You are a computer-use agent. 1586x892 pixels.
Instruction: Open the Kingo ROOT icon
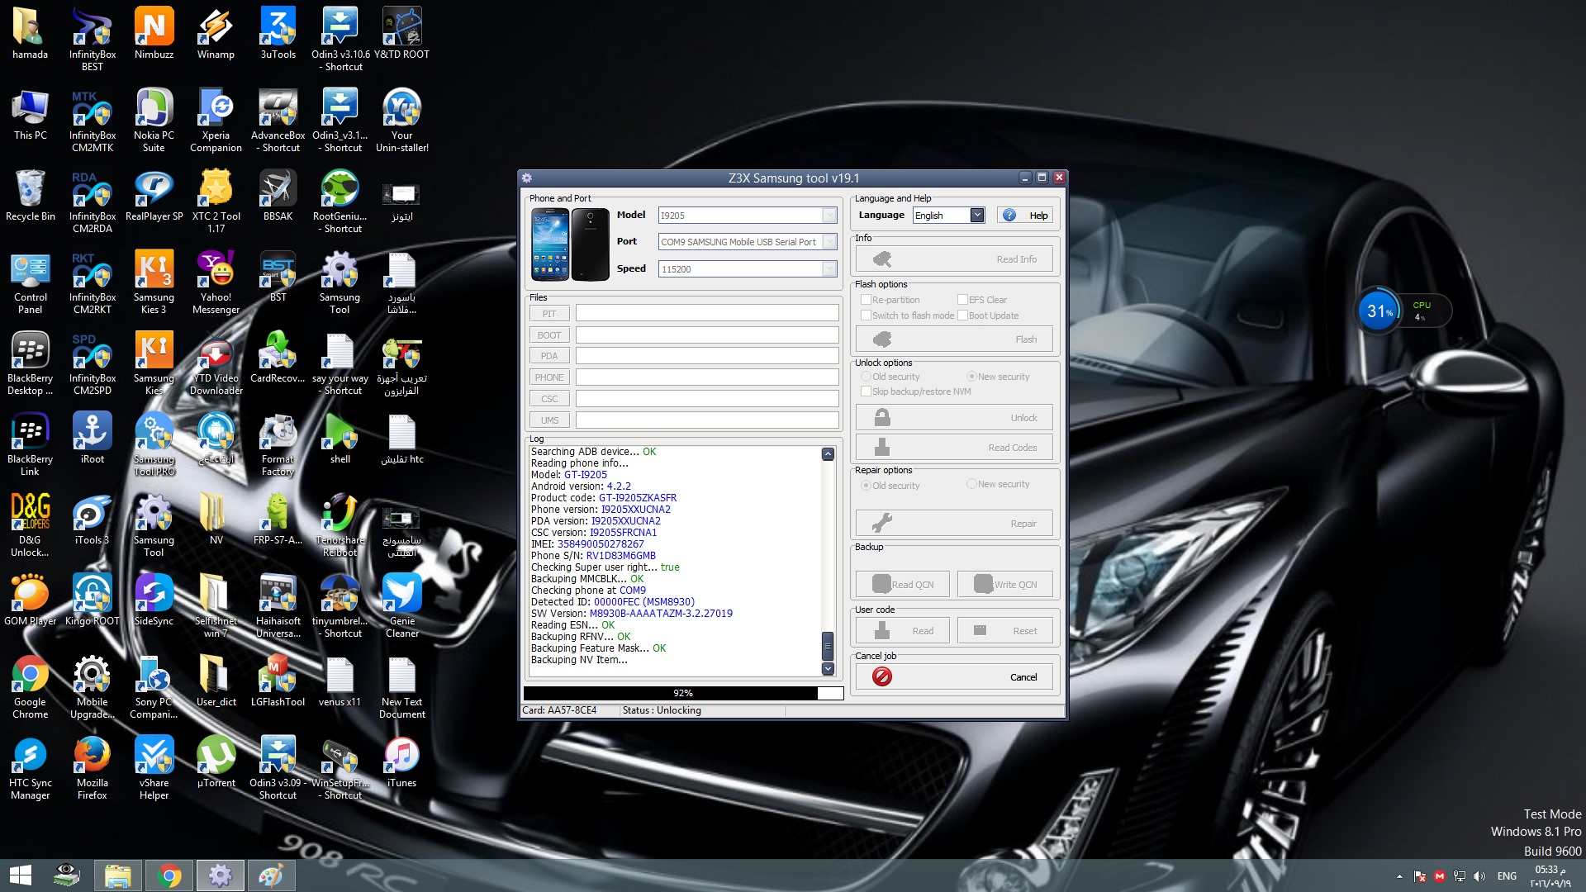click(93, 600)
